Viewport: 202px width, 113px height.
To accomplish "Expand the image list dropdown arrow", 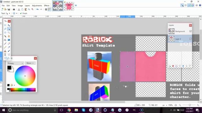I will click(76, 5).
